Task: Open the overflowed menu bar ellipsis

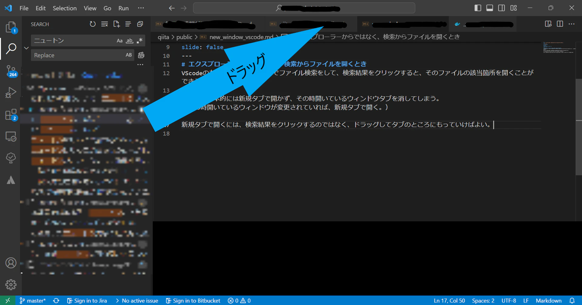Action: [141, 8]
